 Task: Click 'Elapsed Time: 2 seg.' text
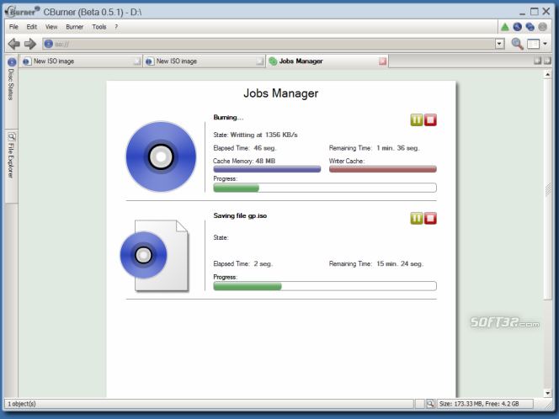point(242,263)
